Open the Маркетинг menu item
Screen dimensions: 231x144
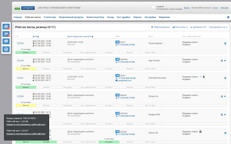[165, 17]
